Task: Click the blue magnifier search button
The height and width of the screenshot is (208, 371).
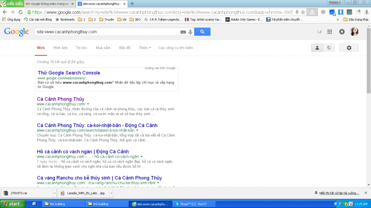Action: tap(202, 31)
